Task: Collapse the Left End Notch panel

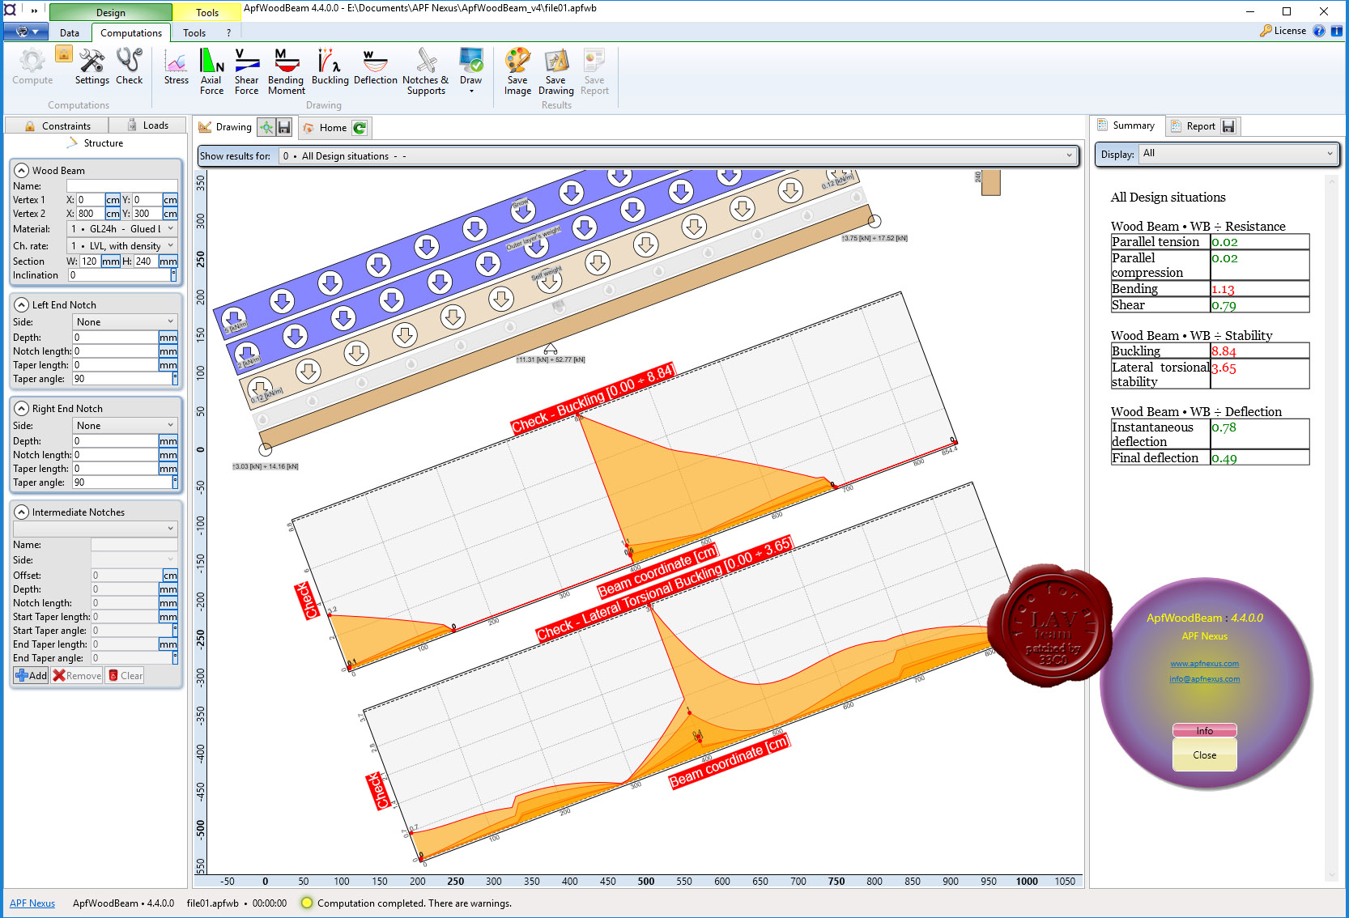Action: [22, 305]
